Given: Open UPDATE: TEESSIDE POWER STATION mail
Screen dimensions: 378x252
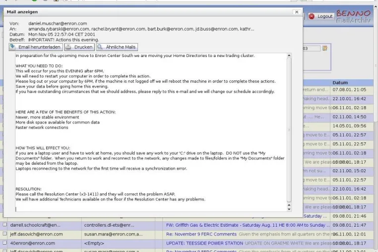Looking at the screenshot, I should [x=204, y=243].
